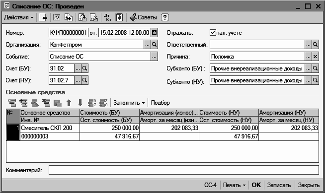Open the Субконто (НУ) selection ellipsis button
This screenshot has width=325, height=193.
(308, 80)
